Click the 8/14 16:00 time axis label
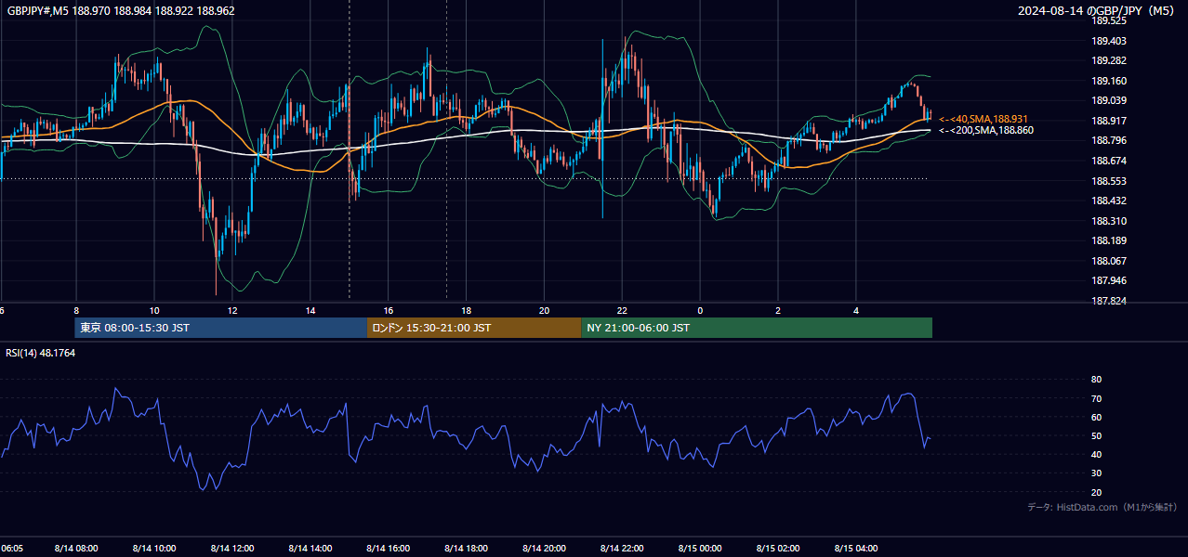This screenshot has width=1188, height=557. (389, 549)
